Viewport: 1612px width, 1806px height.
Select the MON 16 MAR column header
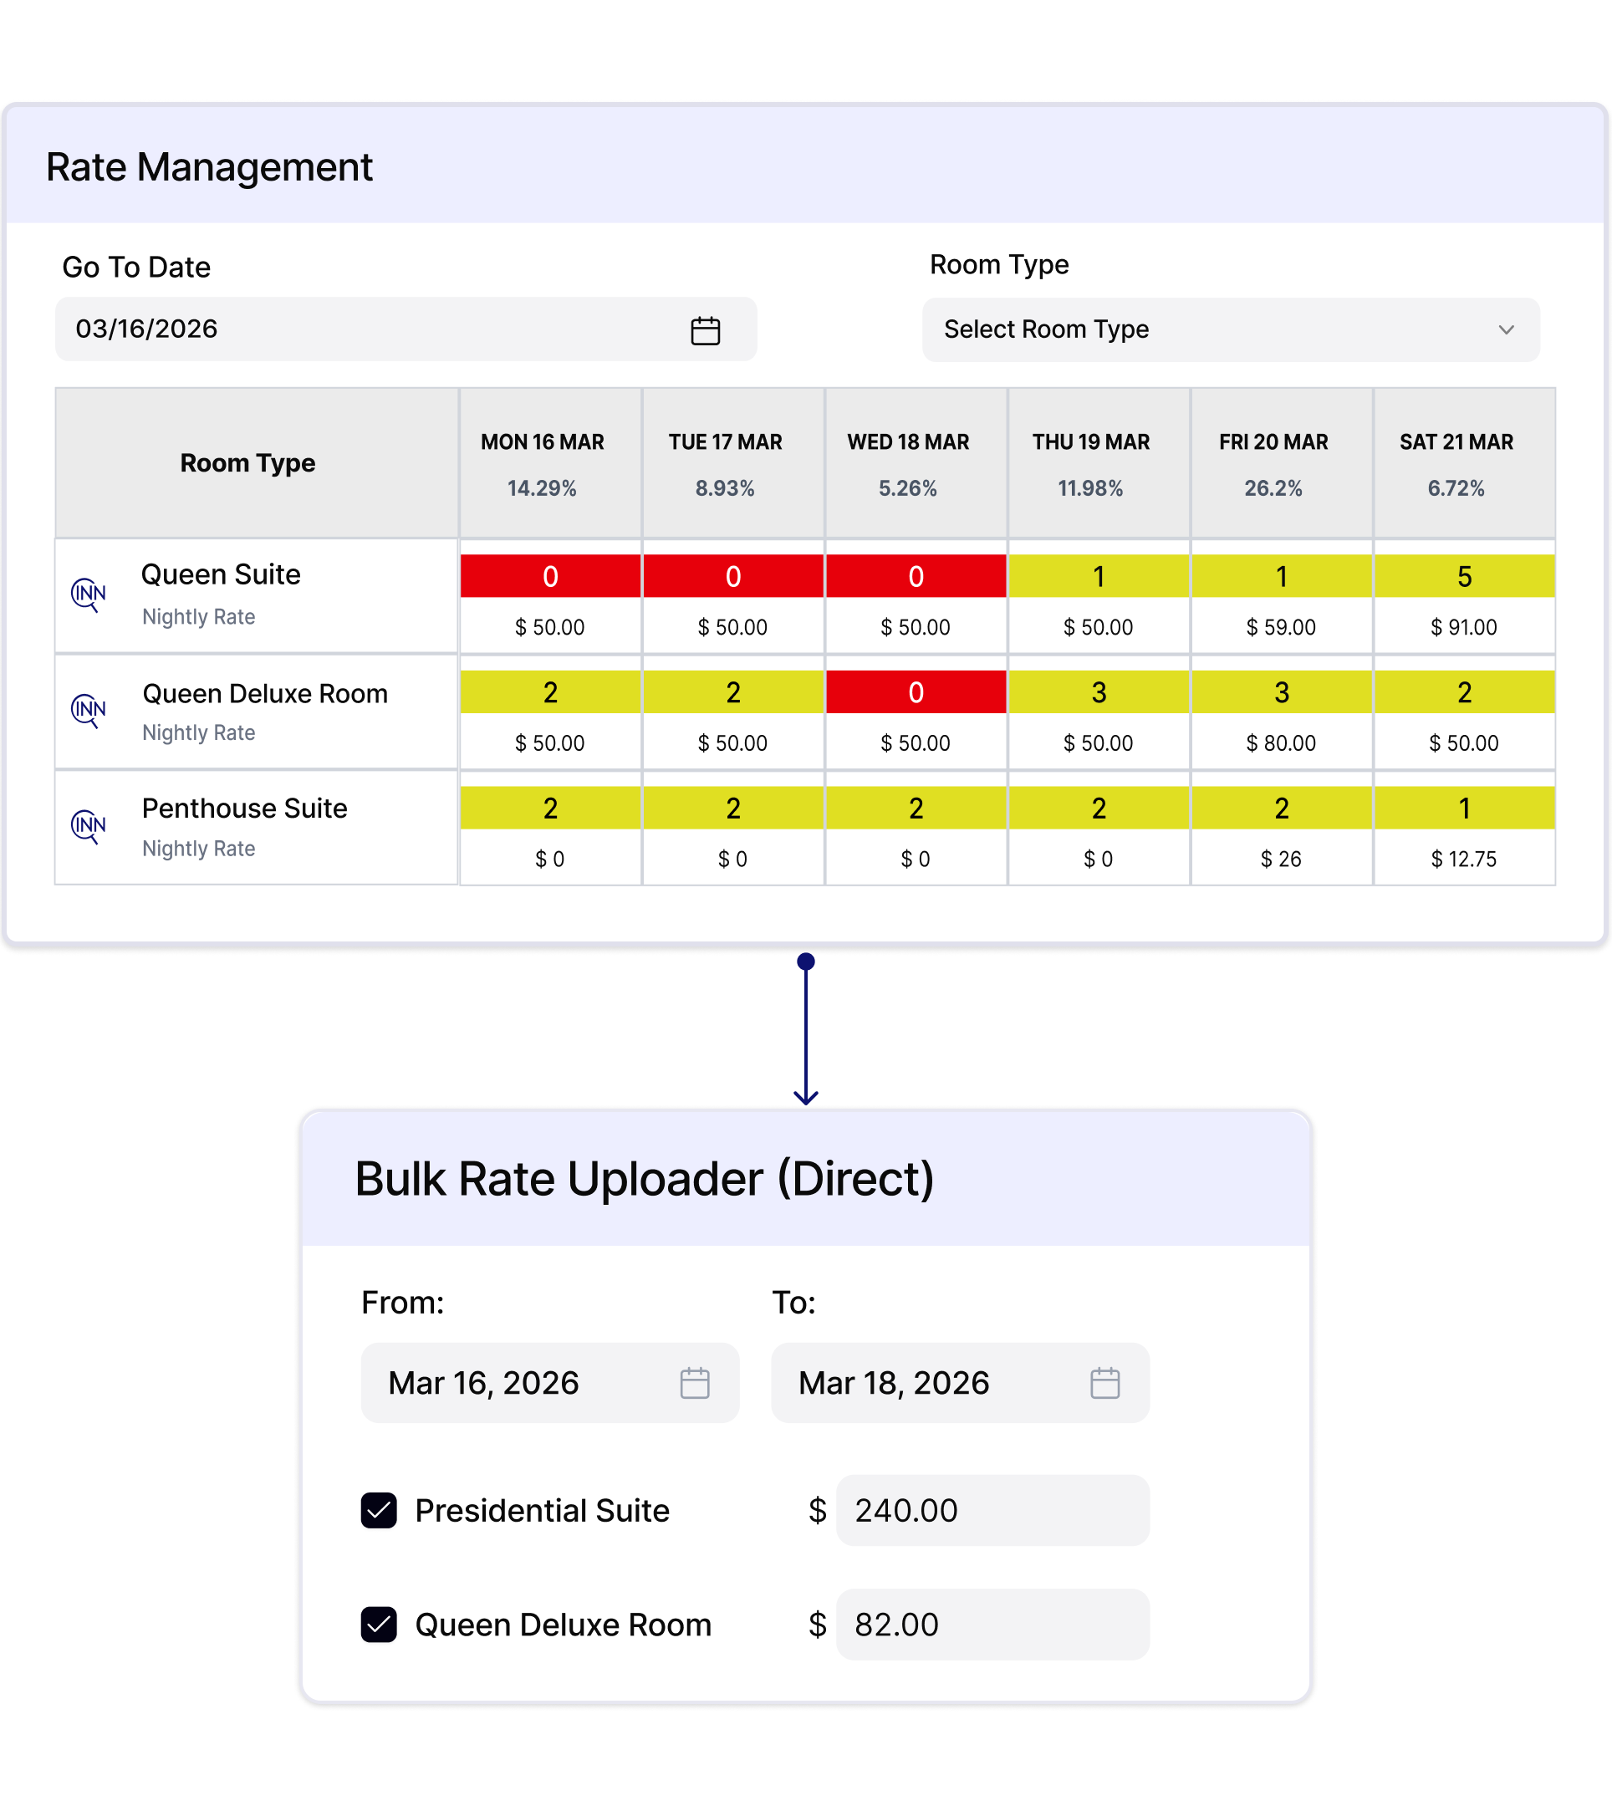coord(551,463)
